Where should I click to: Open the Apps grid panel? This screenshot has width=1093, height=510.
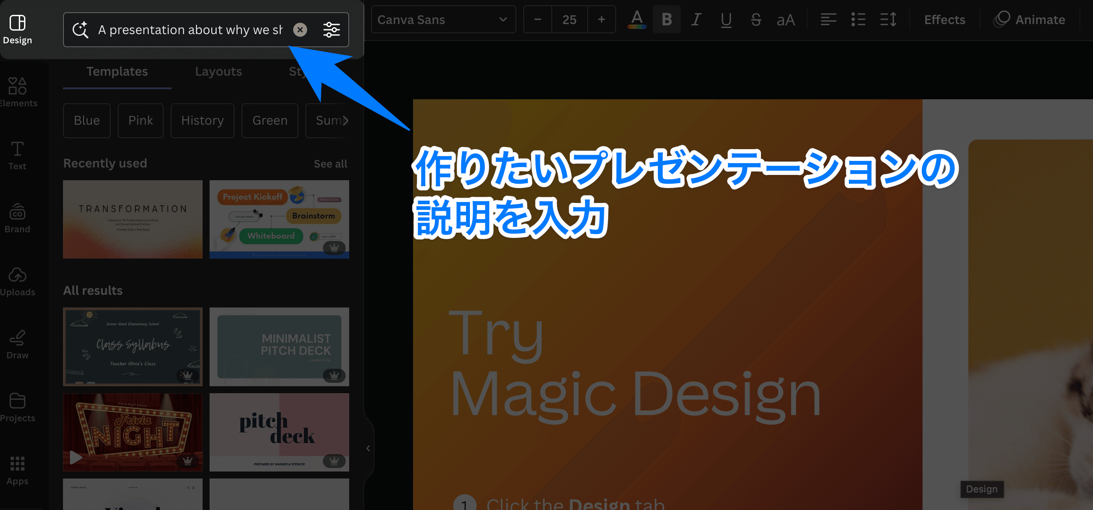[18, 470]
